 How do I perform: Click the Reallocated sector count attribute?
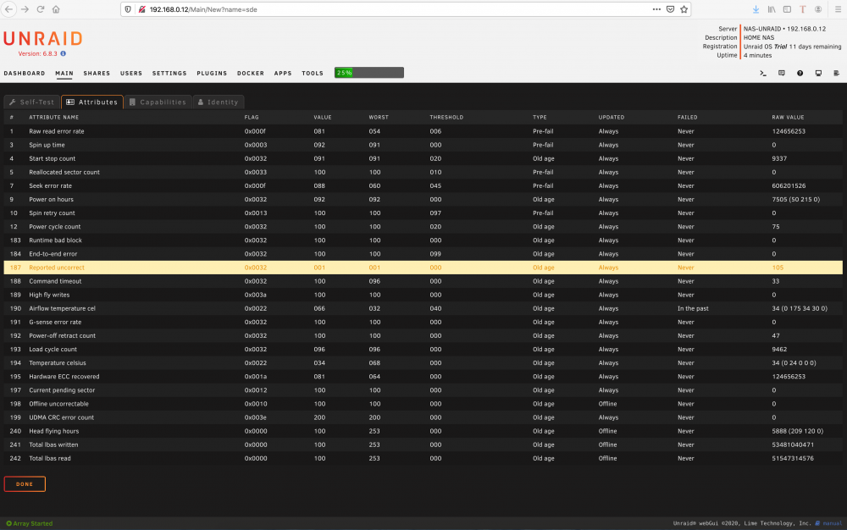tap(64, 172)
